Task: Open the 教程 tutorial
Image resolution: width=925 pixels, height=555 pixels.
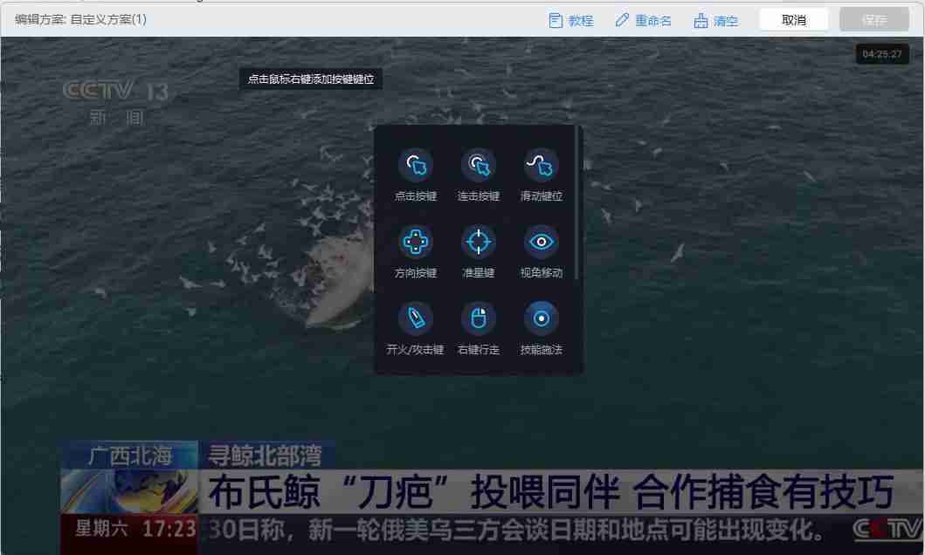Action: click(x=571, y=20)
